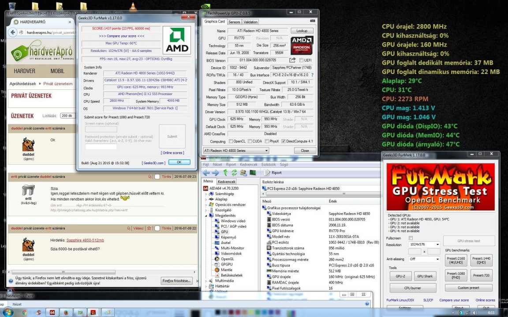508x317 pixels.
Task: Expand Számítógép node in AIDA64
Action: coord(206,194)
